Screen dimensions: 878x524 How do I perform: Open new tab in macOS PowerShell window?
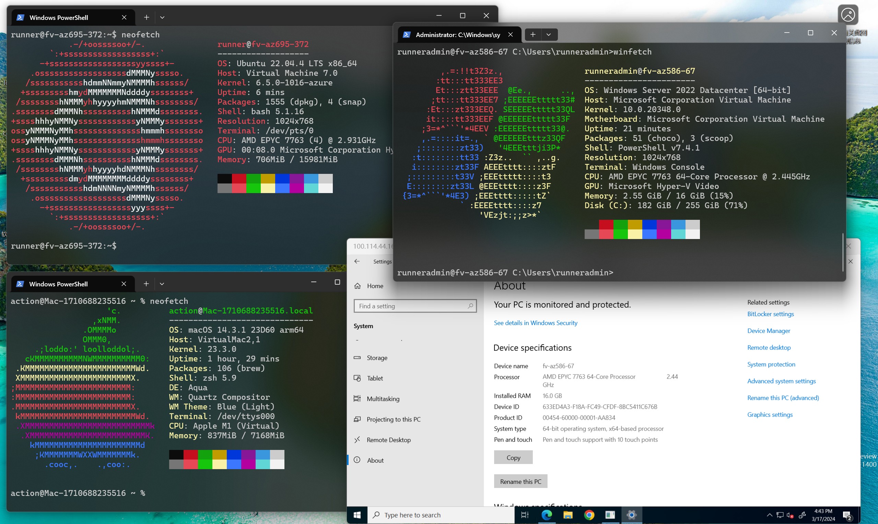pyautogui.click(x=146, y=284)
